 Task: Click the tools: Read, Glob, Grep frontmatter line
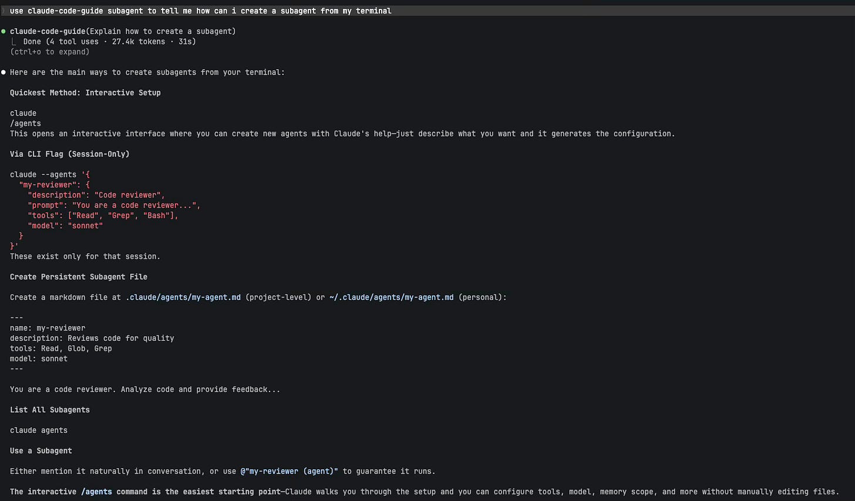tap(60, 348)
